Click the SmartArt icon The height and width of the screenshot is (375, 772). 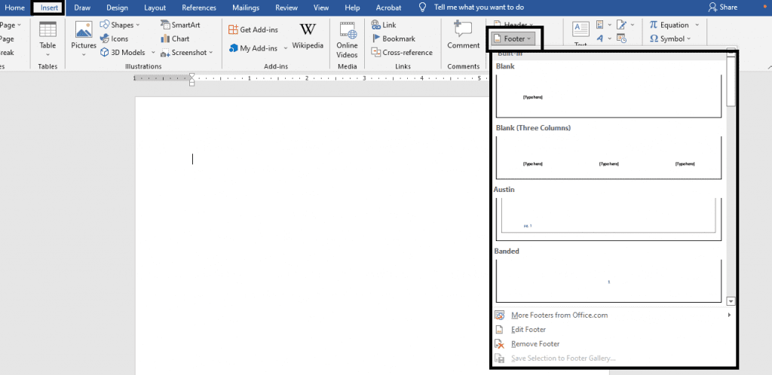(165, 25)
